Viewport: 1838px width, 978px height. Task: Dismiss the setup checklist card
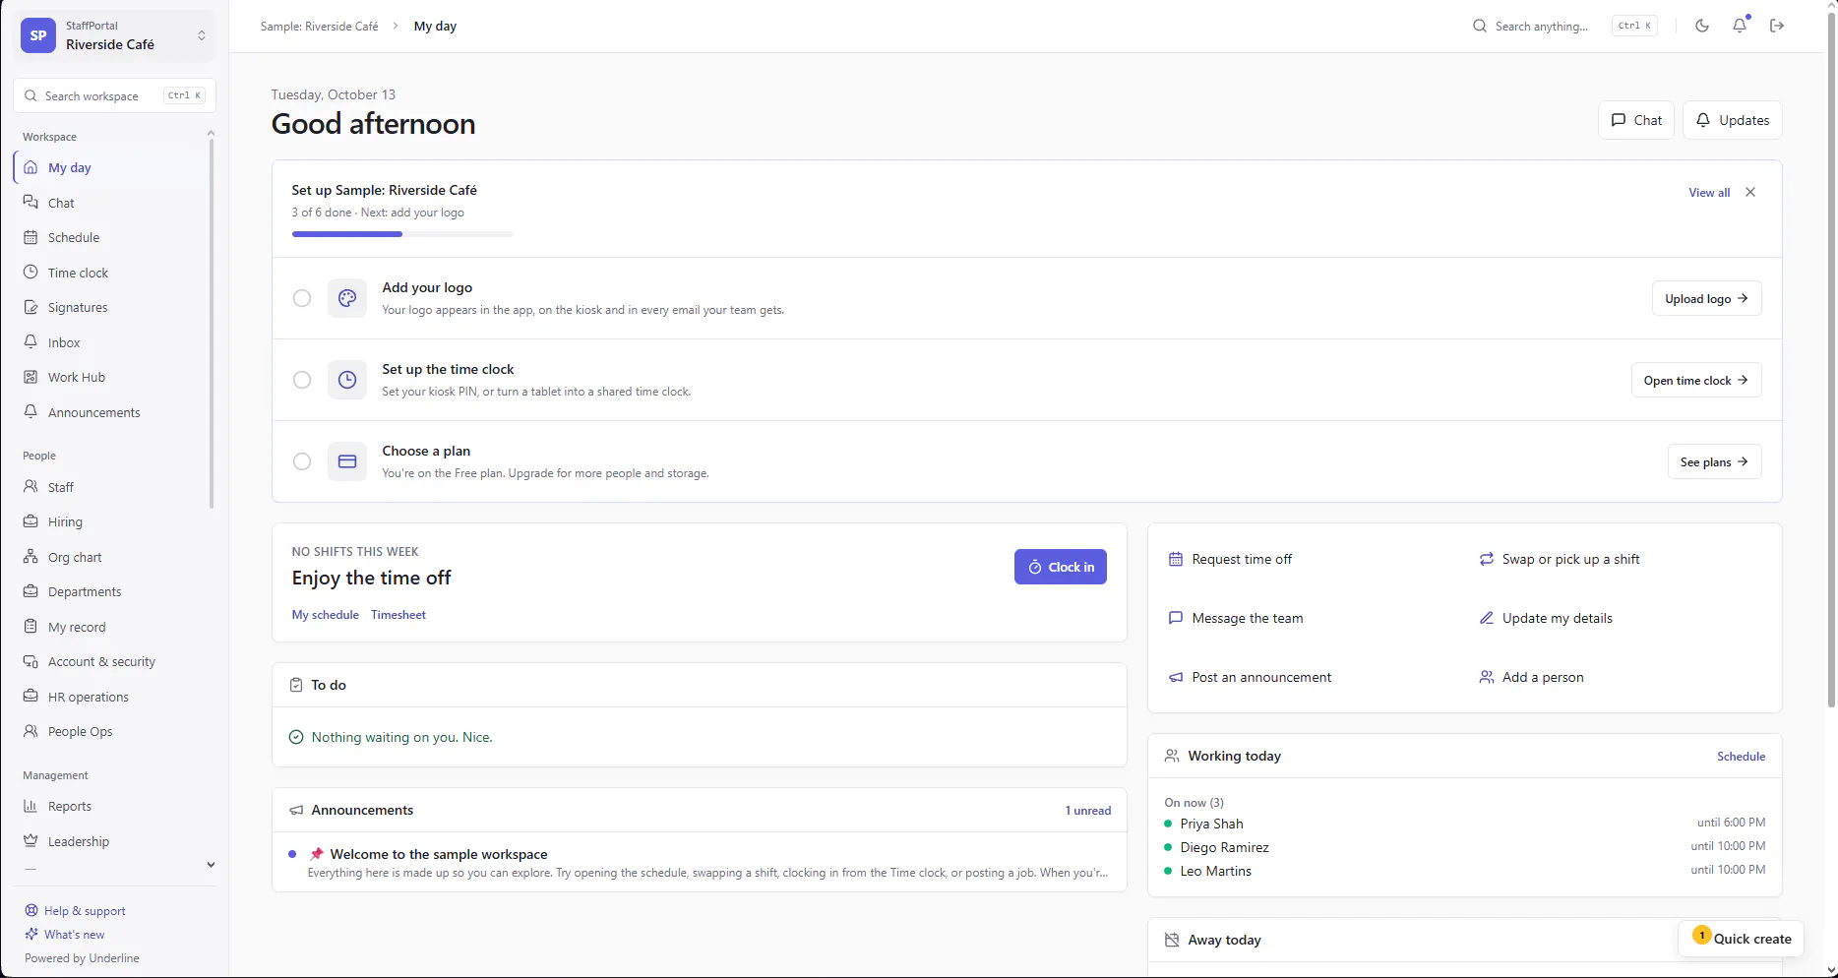(x=1750, y=192)
